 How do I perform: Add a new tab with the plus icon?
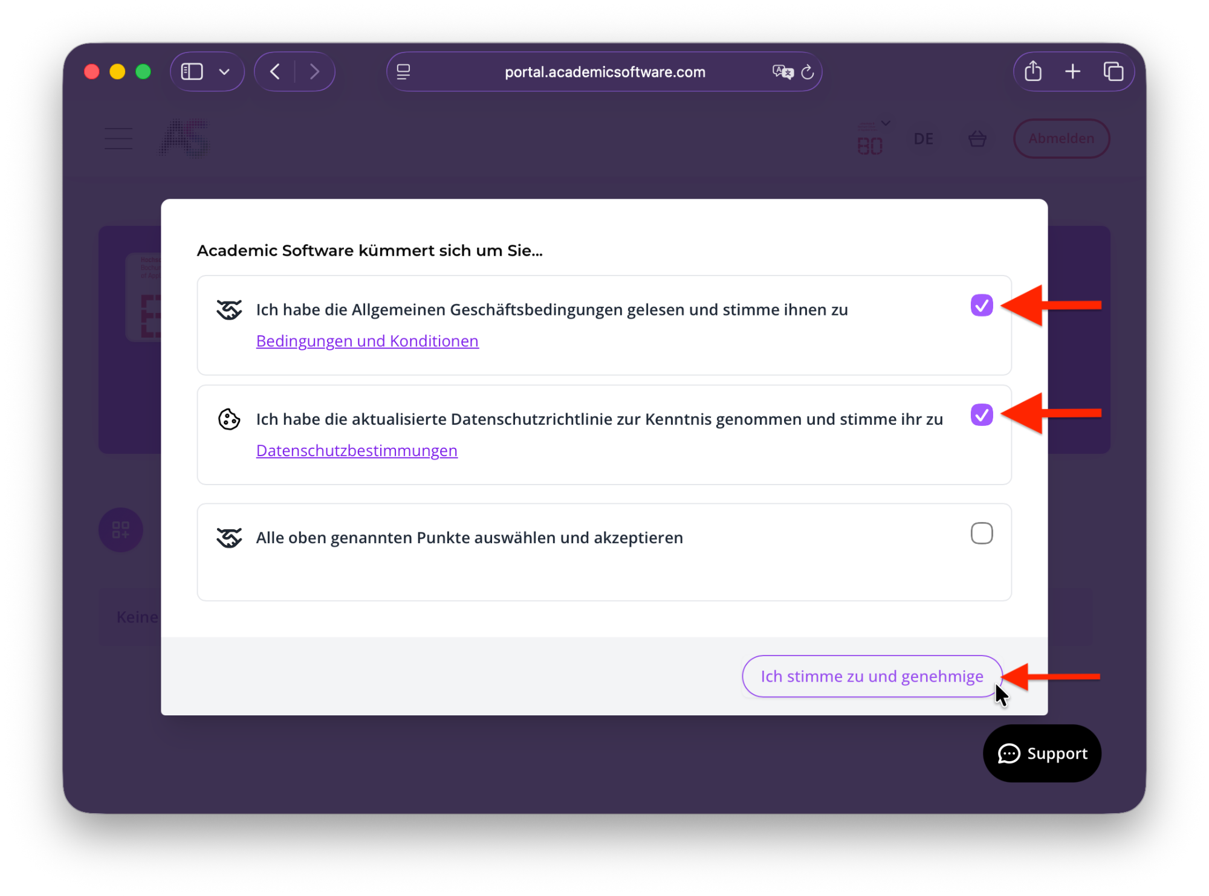tap(1073, 71)
